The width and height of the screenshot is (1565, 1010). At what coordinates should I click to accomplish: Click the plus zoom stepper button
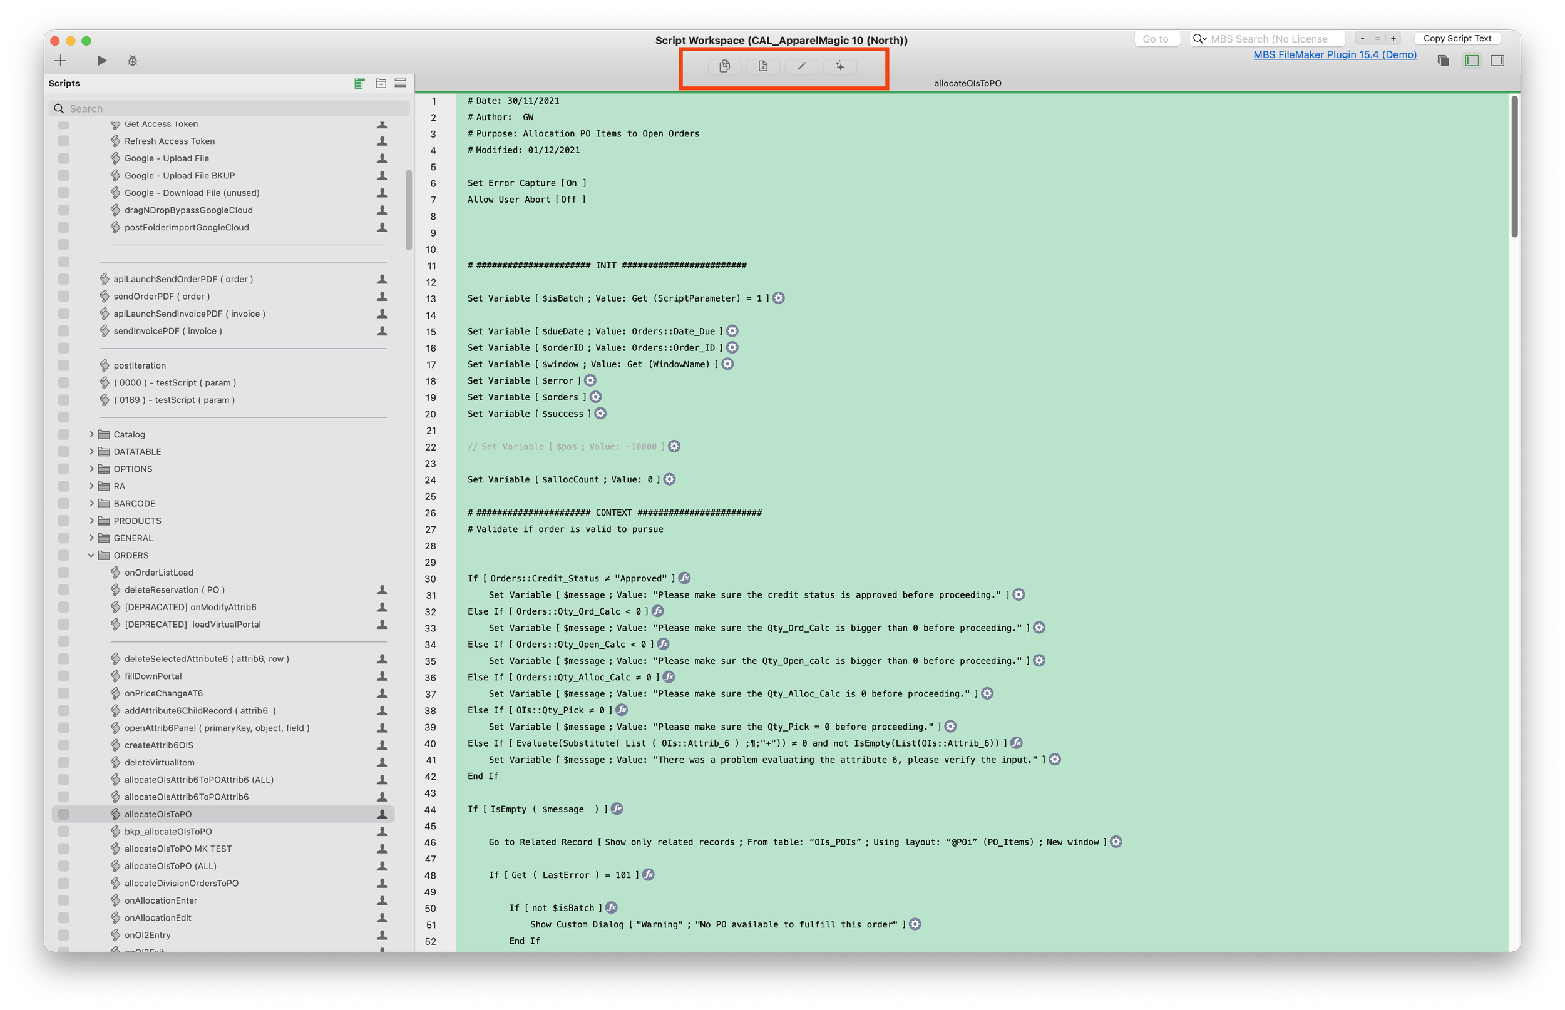point(1393,39)
